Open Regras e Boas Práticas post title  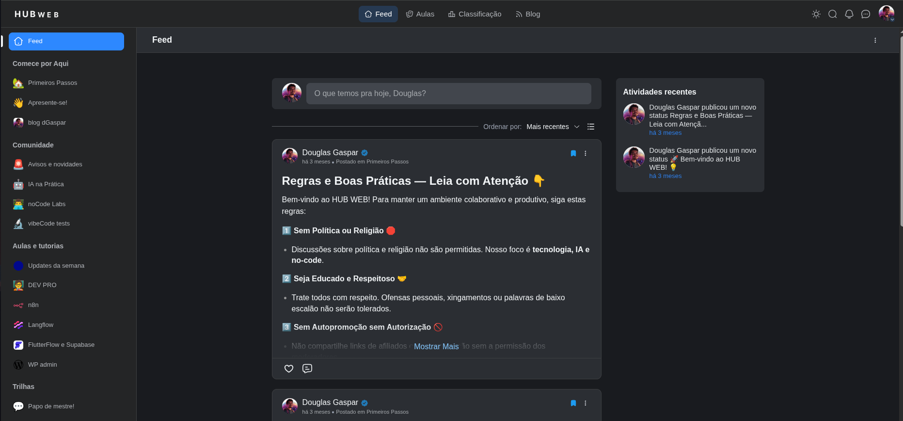pyautogui.click(x=413, y=181)
